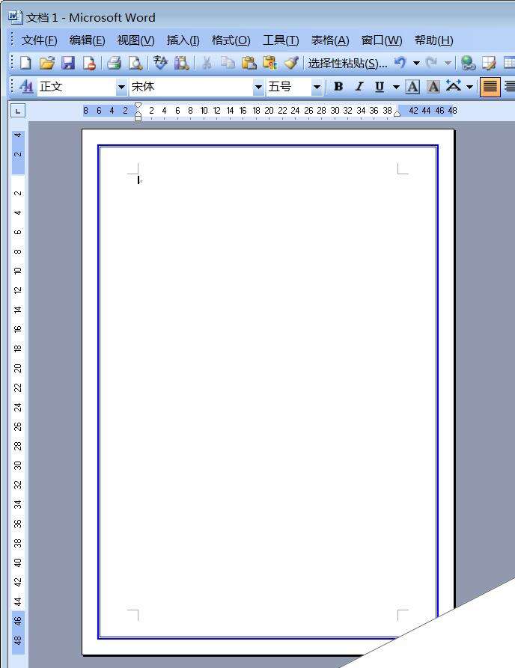Create a new blank document
The width and height of the screenshot is (515, 668).
pyautogui.click(x=26, y=63)
